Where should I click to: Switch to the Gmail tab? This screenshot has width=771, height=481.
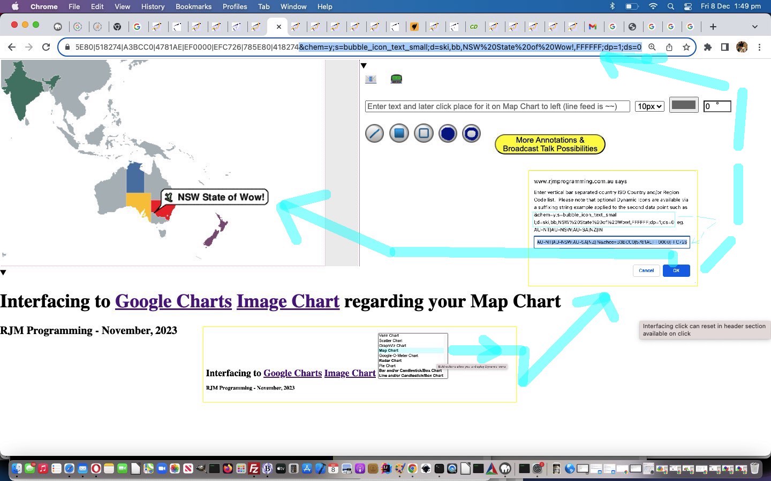tap(592, 27)
